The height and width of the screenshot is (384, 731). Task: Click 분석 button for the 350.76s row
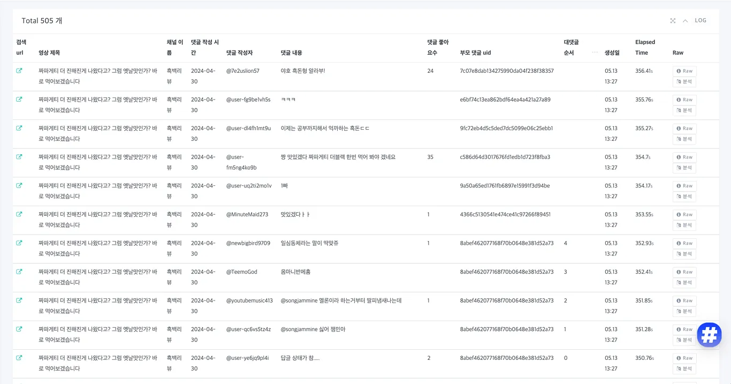pos(684,369)
